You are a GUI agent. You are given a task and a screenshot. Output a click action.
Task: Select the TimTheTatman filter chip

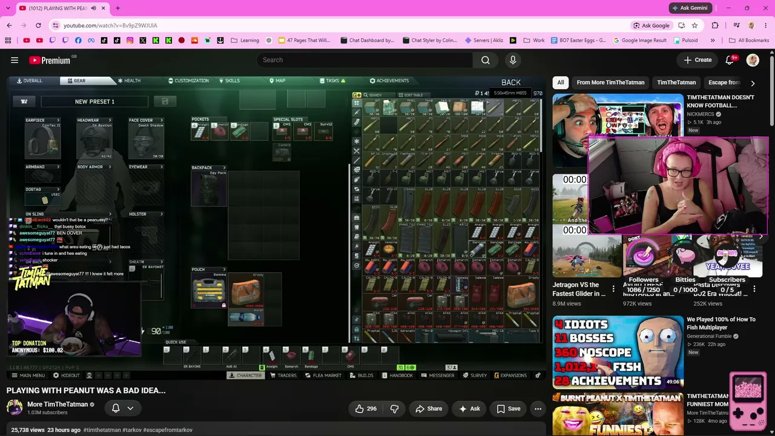click(x=676, y=82)
